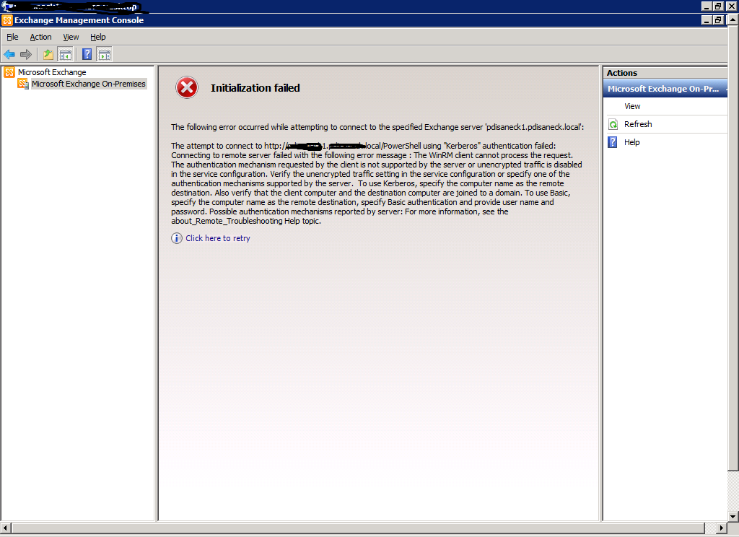Minimize the inner Exchange Management Console window
The width and height of the screenshot is (739, 537).
click(707, 20)
